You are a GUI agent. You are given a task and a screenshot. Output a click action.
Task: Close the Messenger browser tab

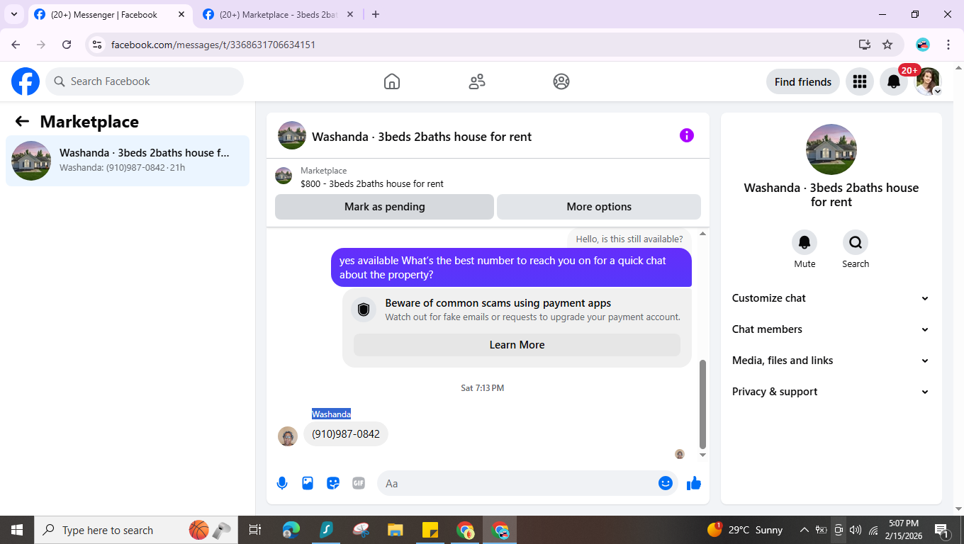coord(181,14)
